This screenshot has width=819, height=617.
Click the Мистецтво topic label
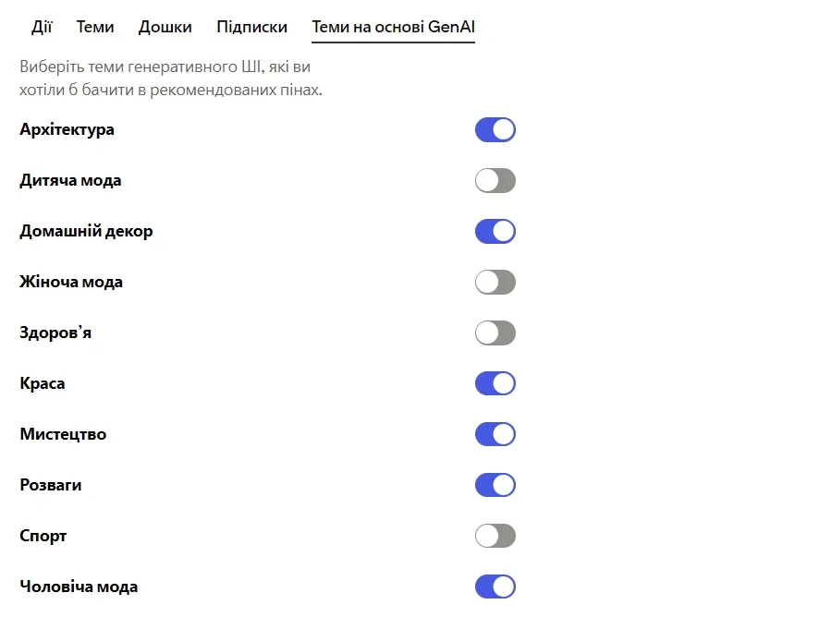[63, 433]
